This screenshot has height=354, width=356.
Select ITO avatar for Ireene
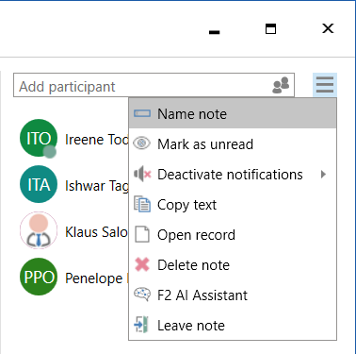39,138
